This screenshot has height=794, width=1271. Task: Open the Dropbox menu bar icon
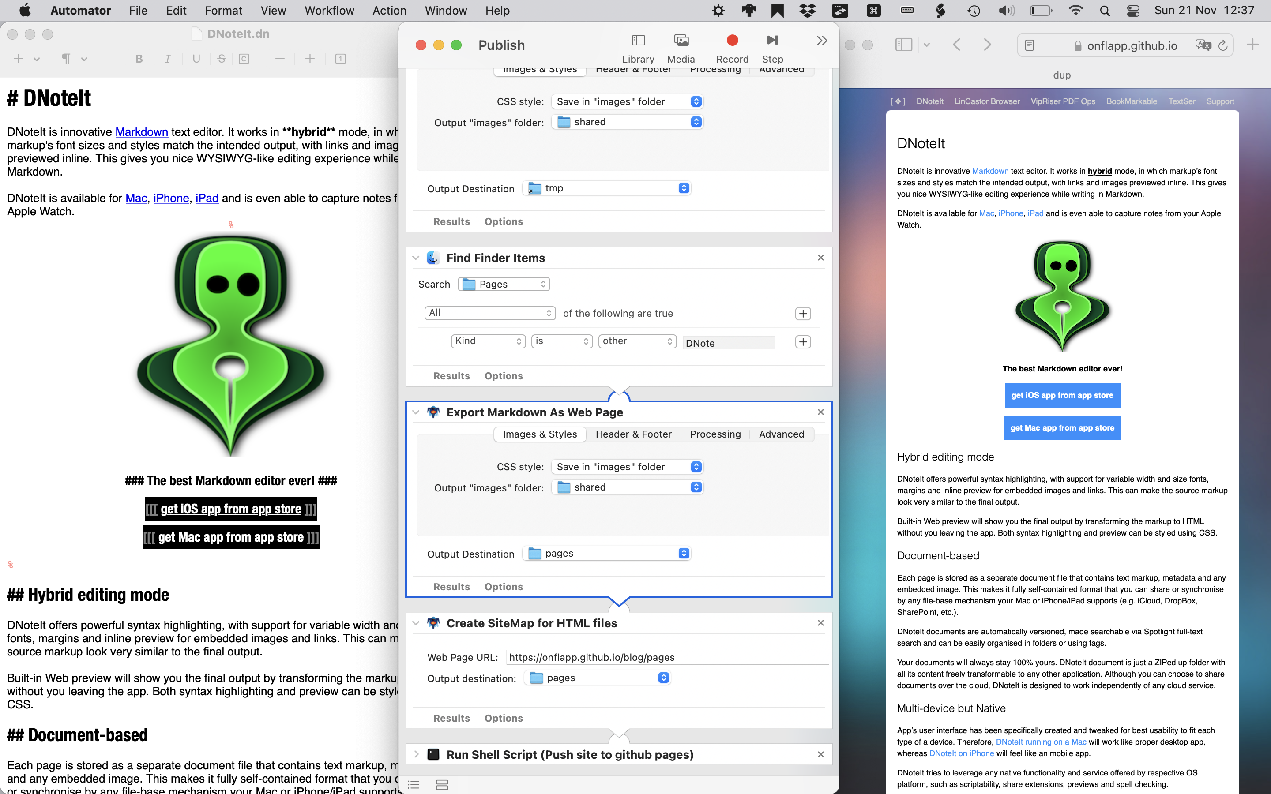808,11
